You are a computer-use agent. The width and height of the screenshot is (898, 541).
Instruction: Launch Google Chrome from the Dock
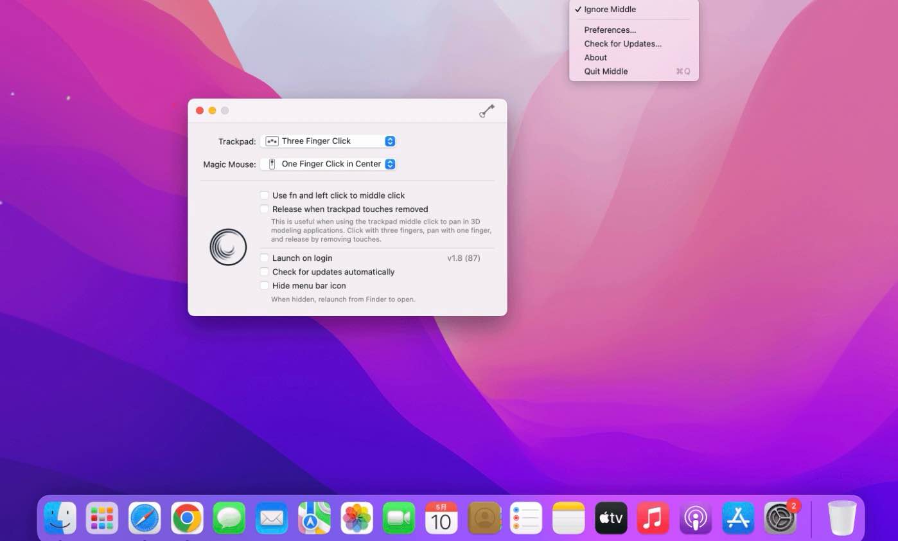pos(187,518)
